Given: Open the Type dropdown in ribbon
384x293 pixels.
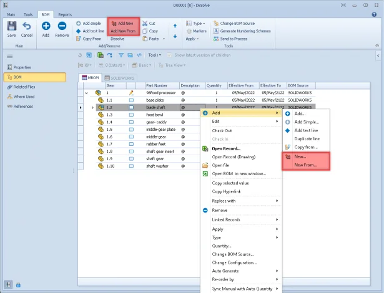Looking at the screenshot, I should [197, 23].
